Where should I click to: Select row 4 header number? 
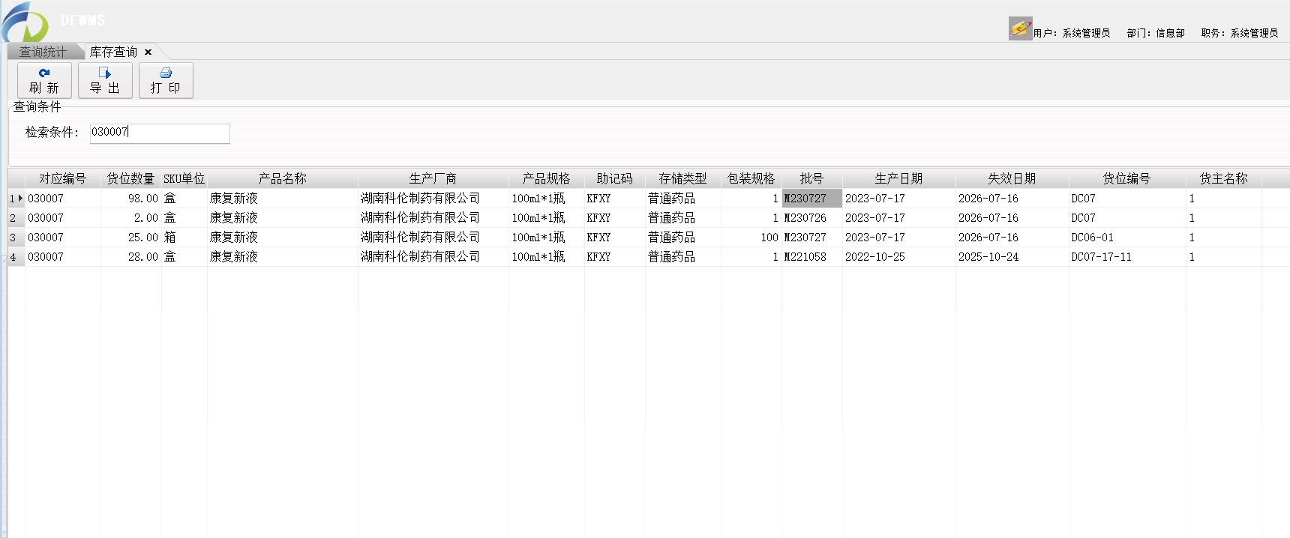pos(16,257)
